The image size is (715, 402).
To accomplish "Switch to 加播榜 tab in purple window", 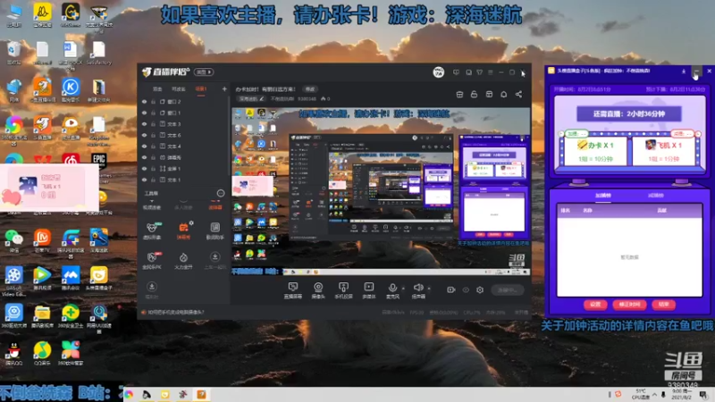I will pyautogui.click(x=602, y=196).
